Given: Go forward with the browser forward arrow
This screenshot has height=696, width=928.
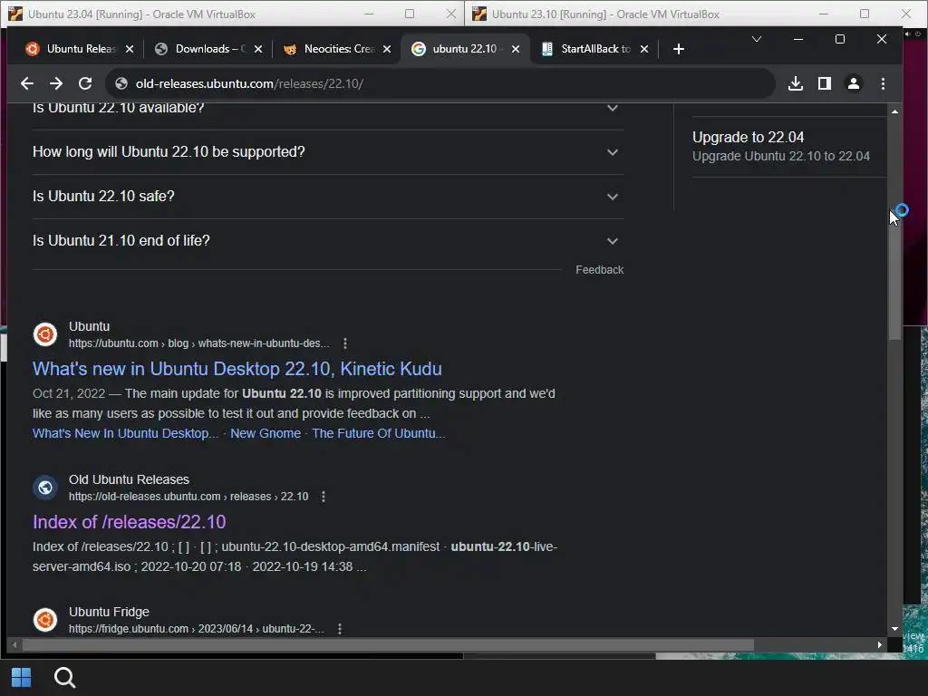Looking at the screenshot, I should [x=56, y=83].
